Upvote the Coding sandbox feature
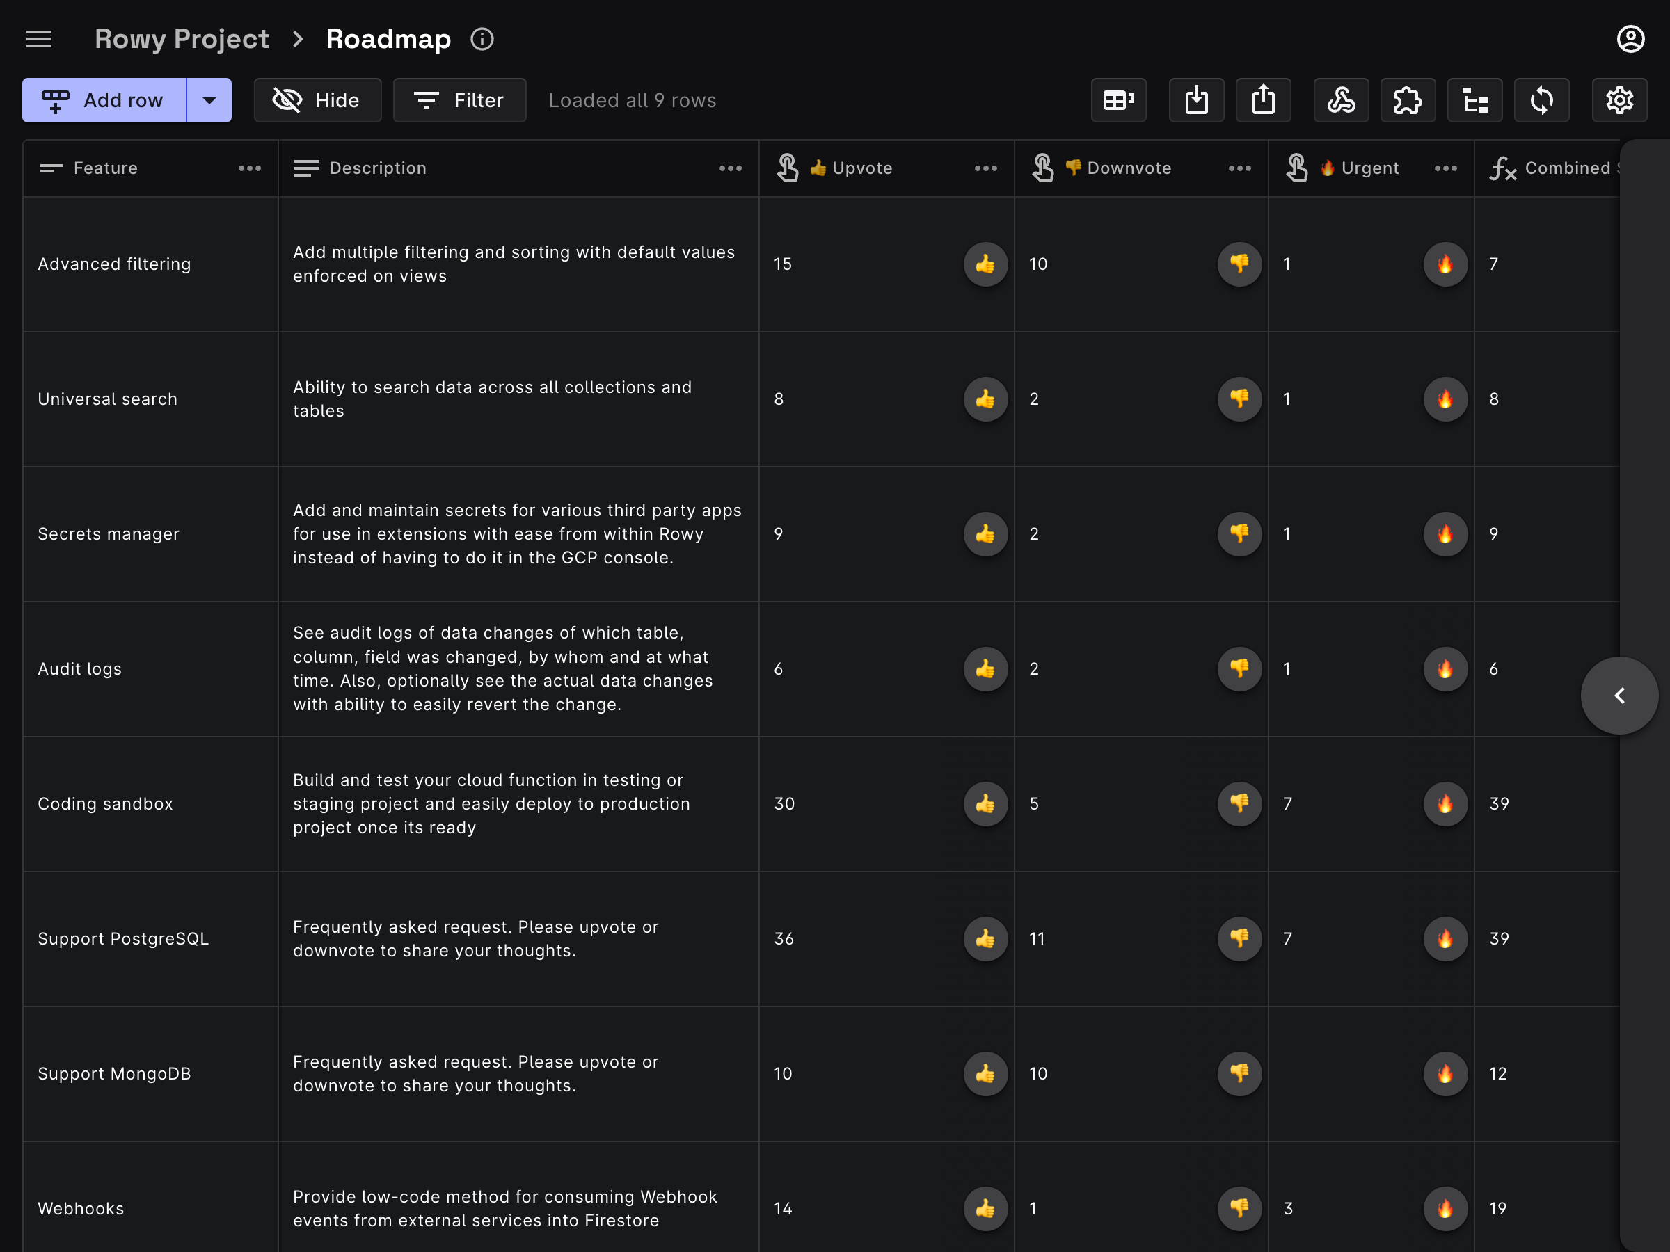 click(985, 804)
